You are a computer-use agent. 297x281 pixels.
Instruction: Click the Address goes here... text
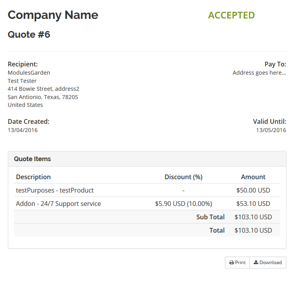pyautogui.click(x=259, y=73)
